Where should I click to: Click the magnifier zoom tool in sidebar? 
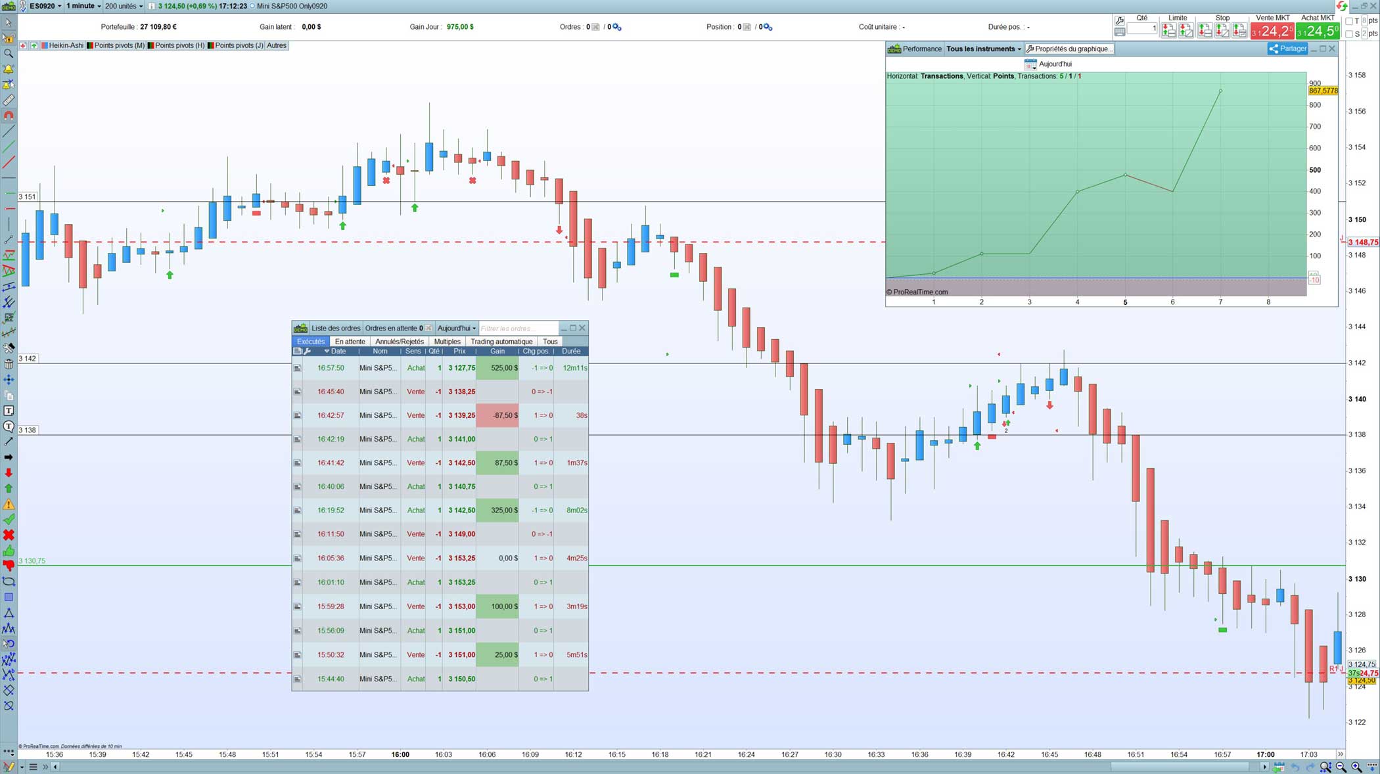click(9, 53)
